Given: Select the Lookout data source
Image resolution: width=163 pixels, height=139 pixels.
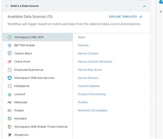Looking at the screenshot, I should click(37, 94).
